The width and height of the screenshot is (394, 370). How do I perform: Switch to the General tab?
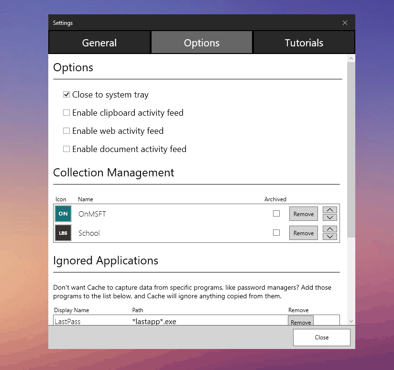[99, 43]
